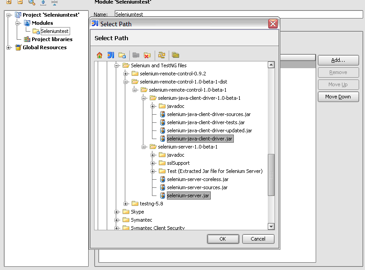Select javadoc folder under selenium-server
Image resolution: width=365 pixels, height=270 pixels.
pos(175,155)
